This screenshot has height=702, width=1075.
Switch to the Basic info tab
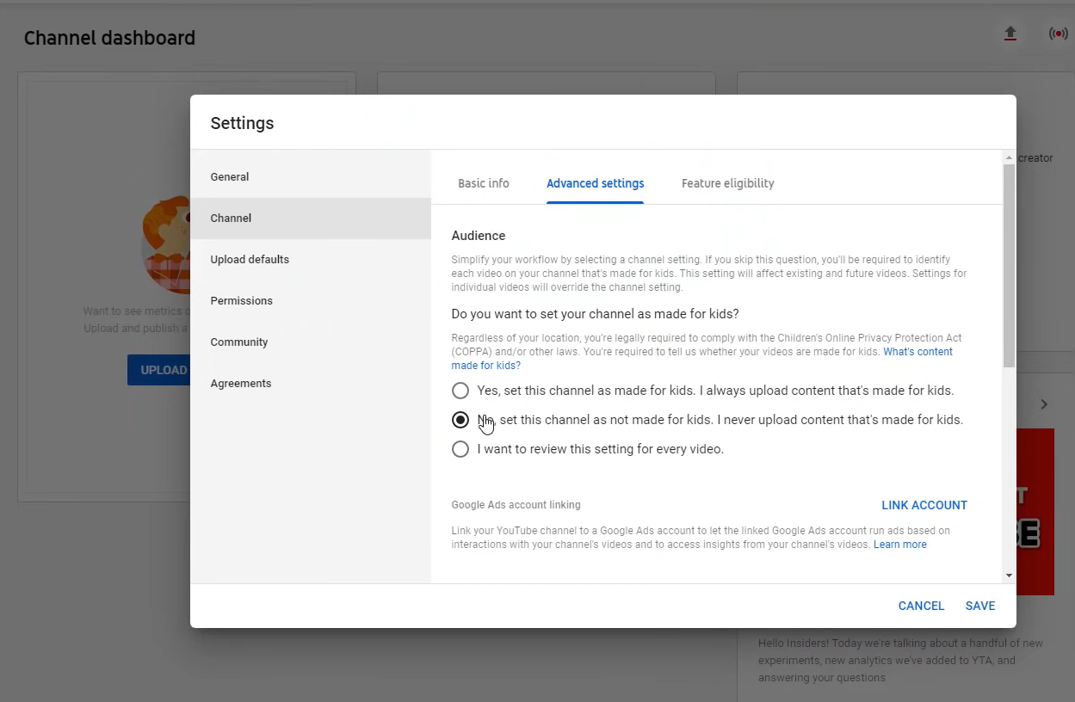click(484, 183)
